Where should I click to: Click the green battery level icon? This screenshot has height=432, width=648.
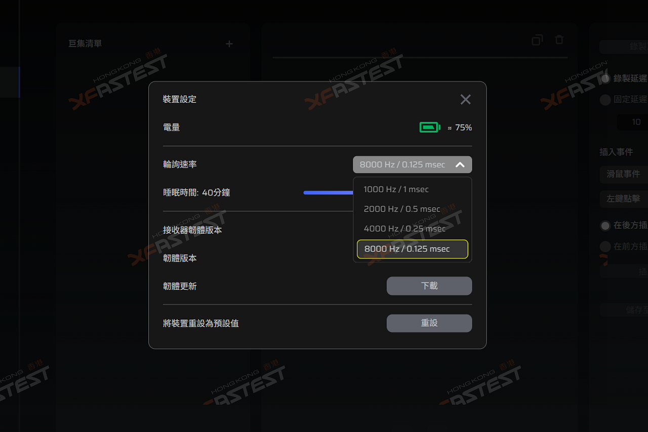pos(430,127)
